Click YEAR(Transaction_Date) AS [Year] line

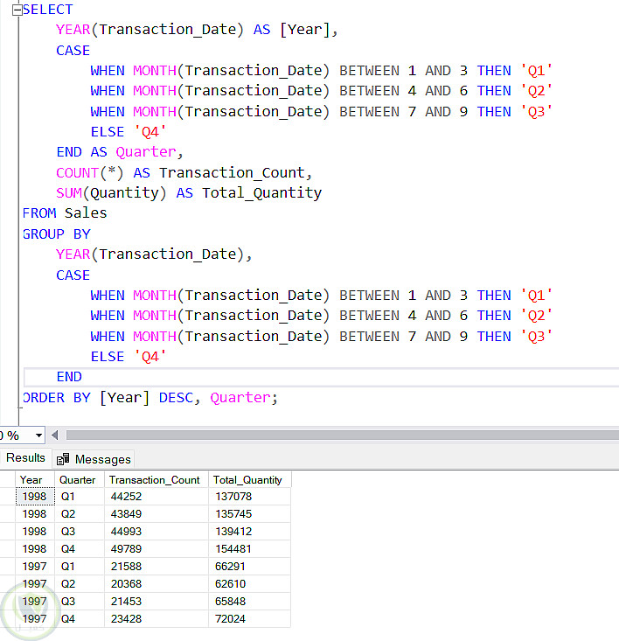coord(197,30)
